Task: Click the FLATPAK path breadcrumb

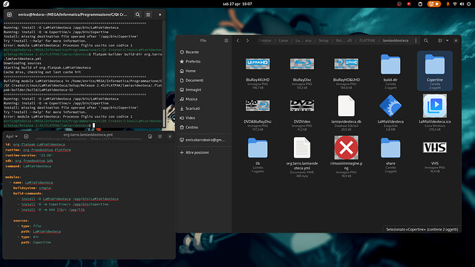Action: click(367, 41)
